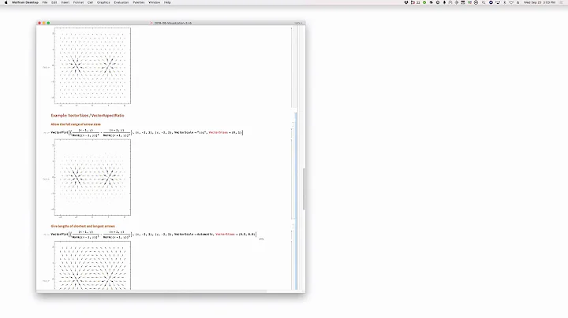
Task: Open Spotlight search magnifier icon
Action: 484,2
